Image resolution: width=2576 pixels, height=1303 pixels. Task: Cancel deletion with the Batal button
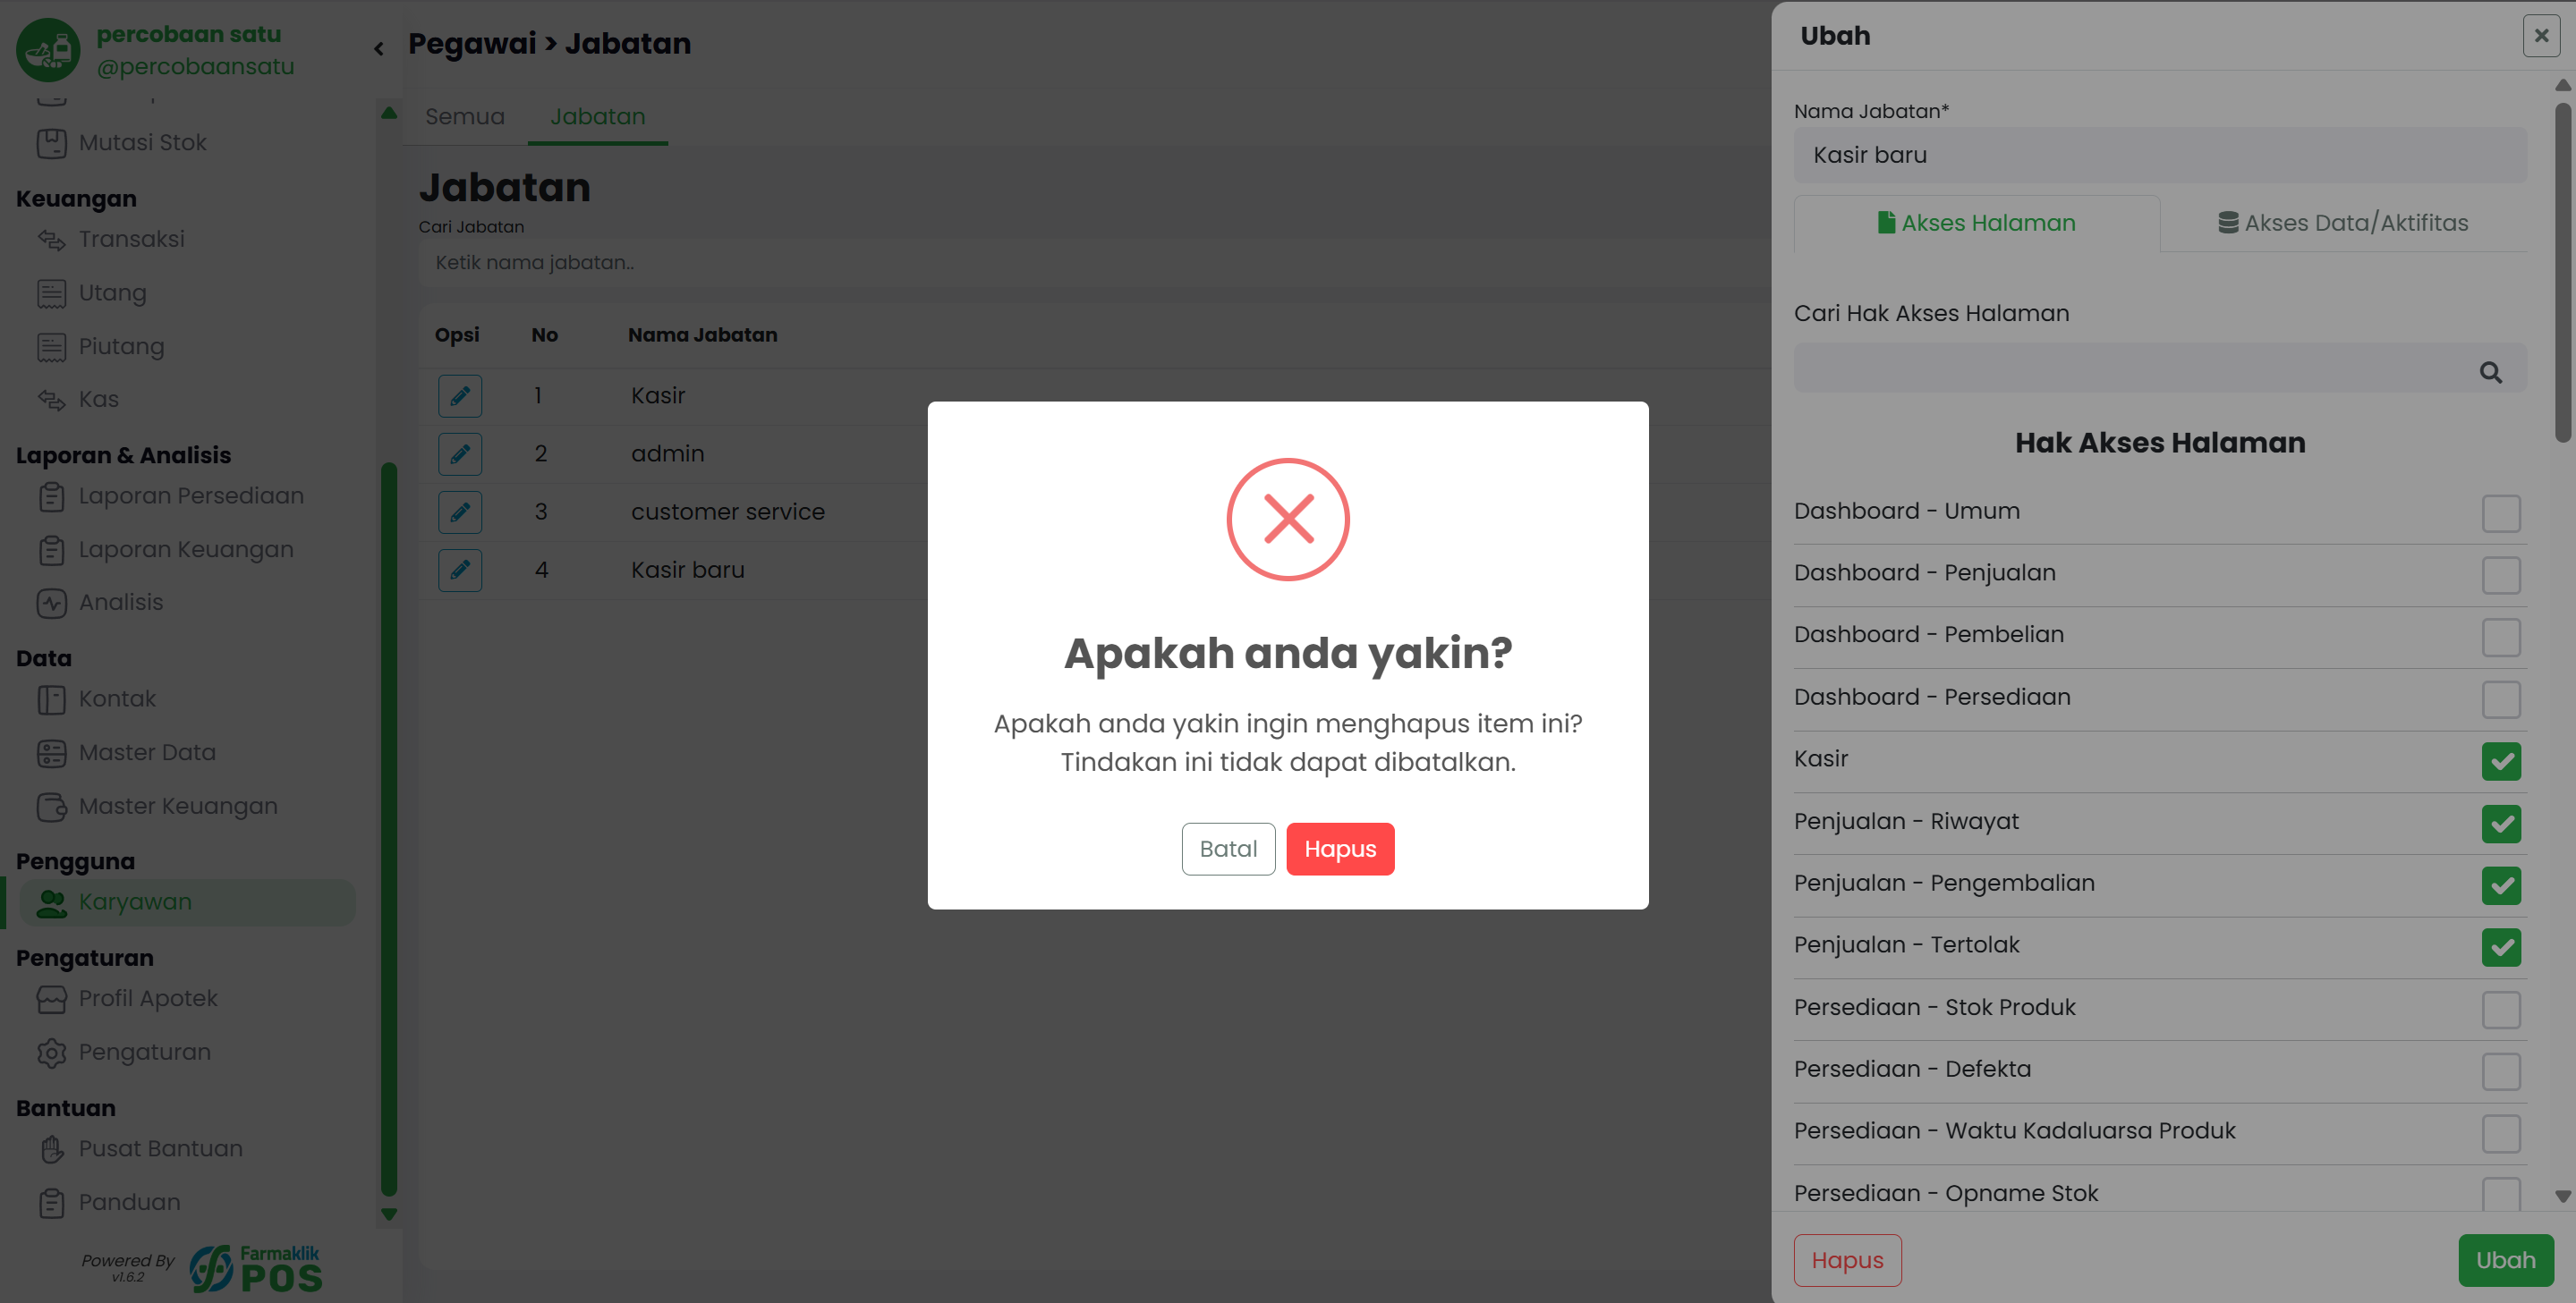(1228, 849)
